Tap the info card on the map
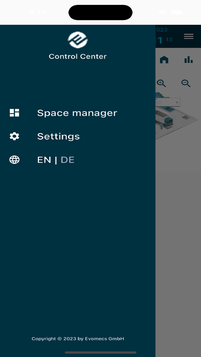Viewport: 201px width, 357px height. pyautogui.click(x=168, y=102)
